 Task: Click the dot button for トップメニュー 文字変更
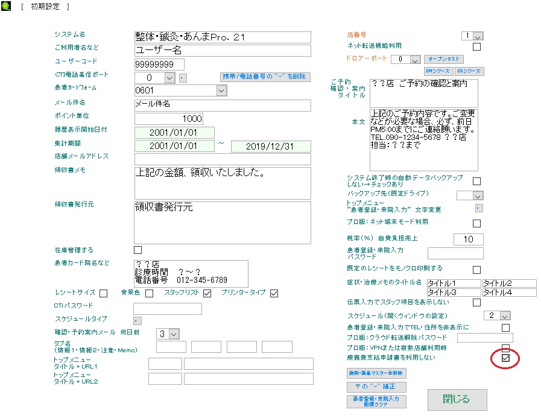[479, 208]
